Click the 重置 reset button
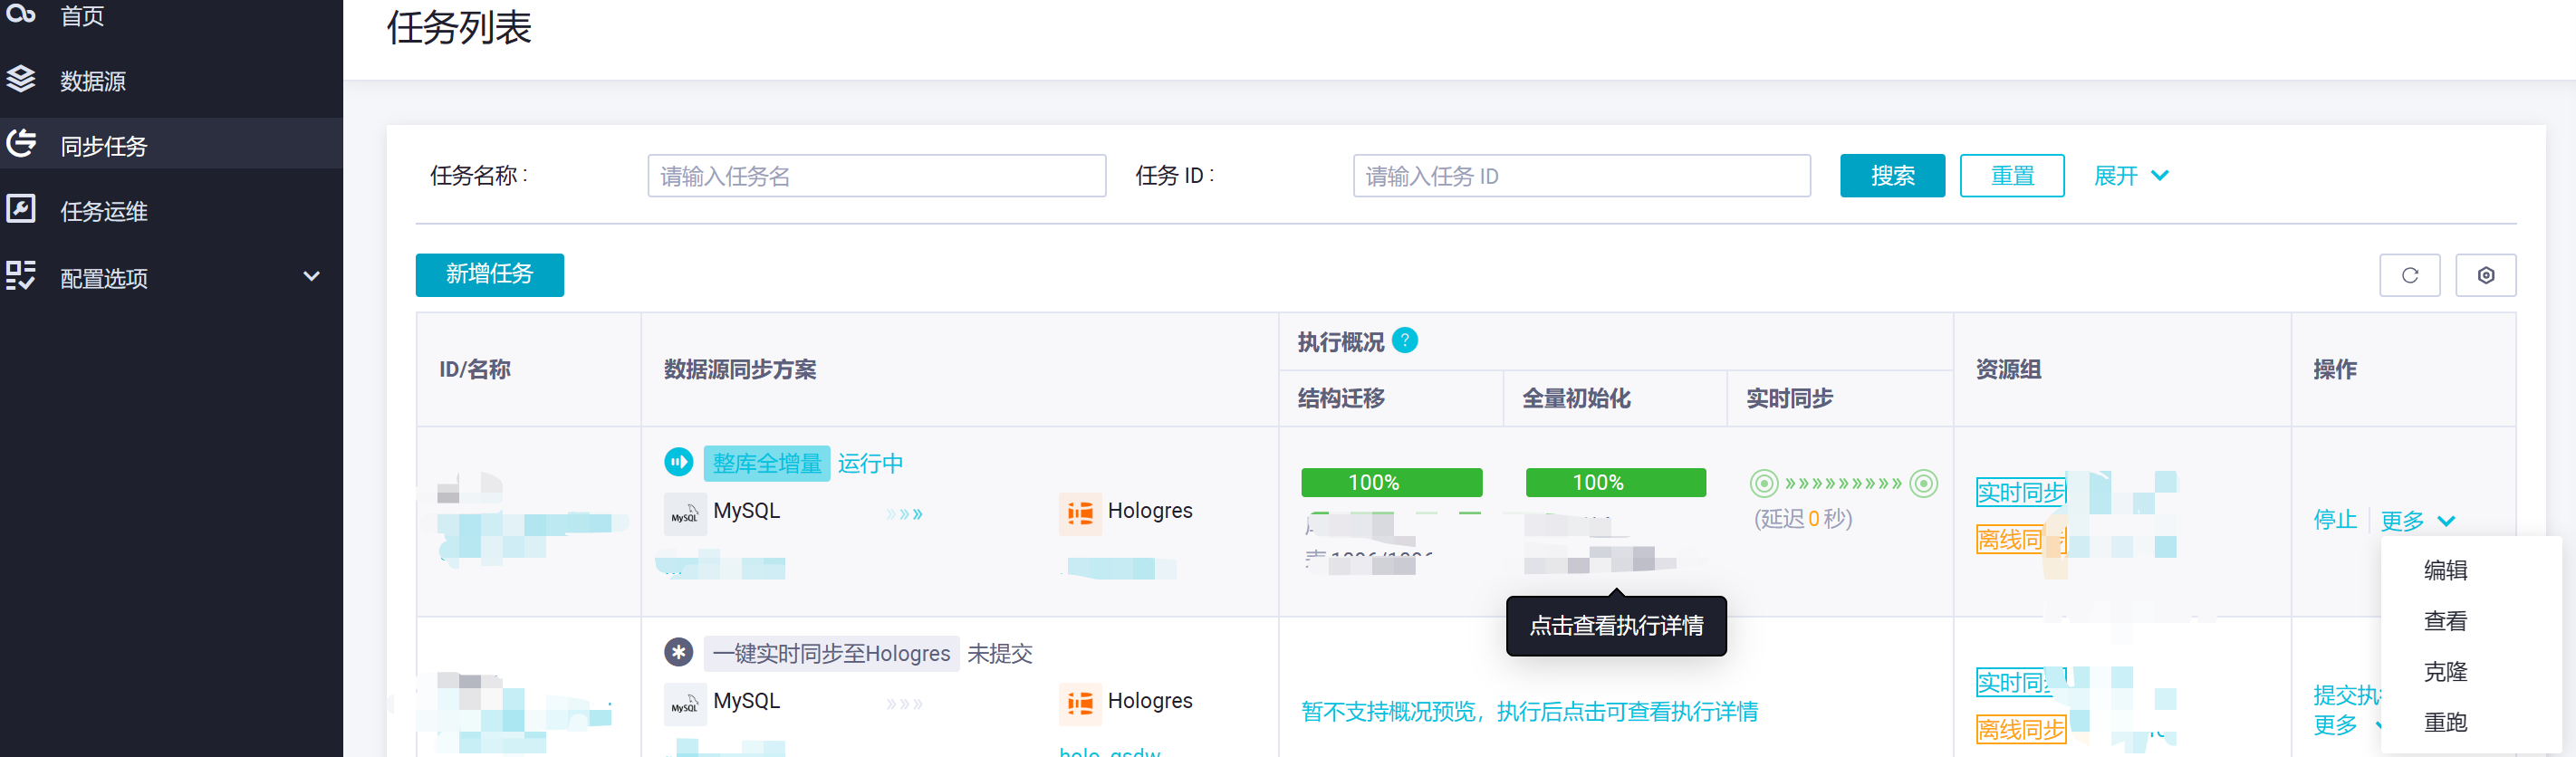The height and width of the screenshot is (757, 2576). [x=2012, y=176]
